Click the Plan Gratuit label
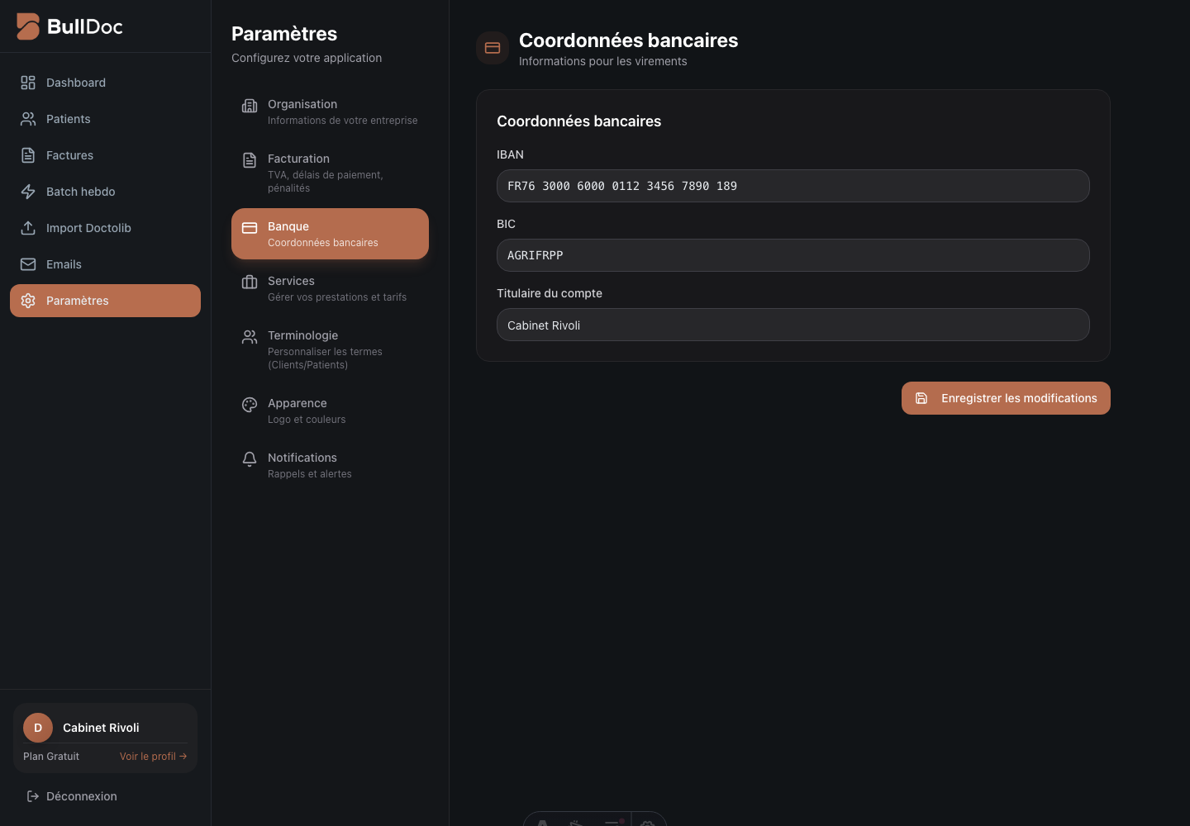Screen dimensions: 1190x826 51,757
